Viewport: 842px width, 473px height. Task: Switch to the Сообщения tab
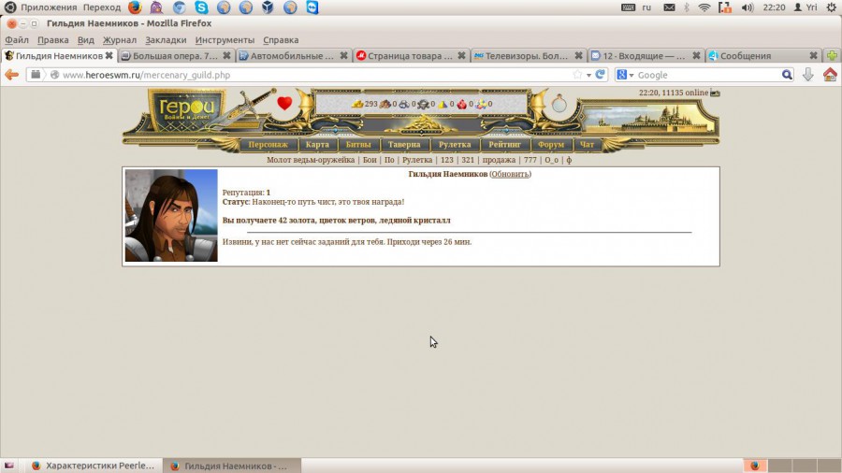pos(762,56)
